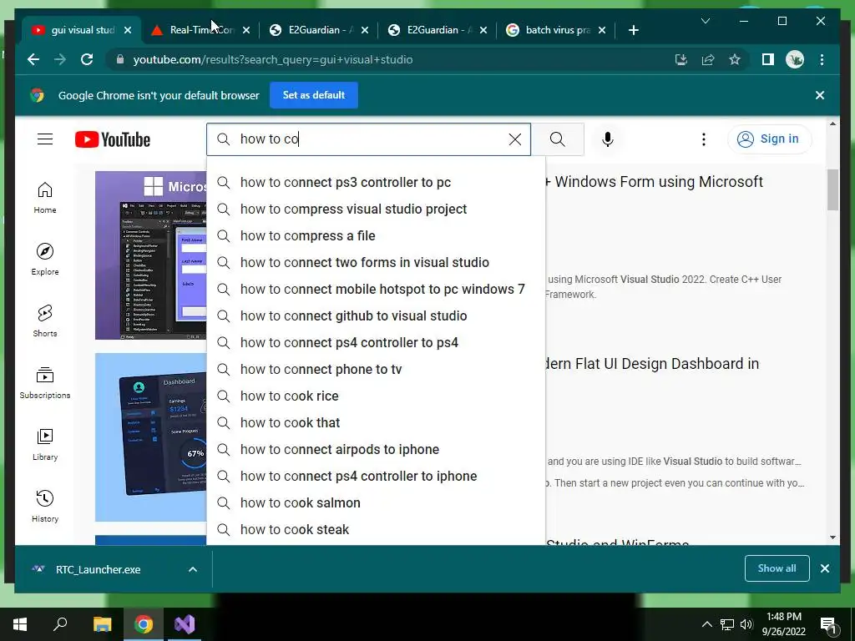Click the share this page icon

click(708, 59)
